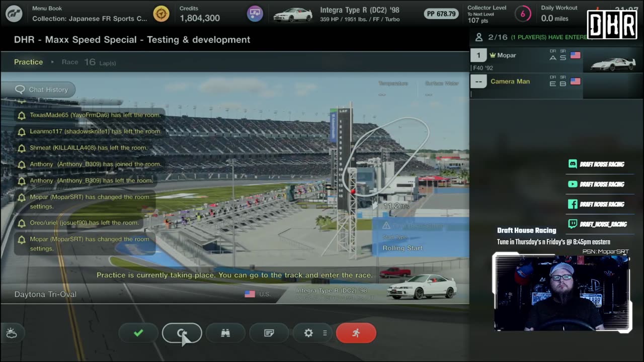Image resolution: width=644 pixels, height=362 pixels.
Task: Click the room title DHR - Maxx Speed Special
Action: tap(132, 39)
